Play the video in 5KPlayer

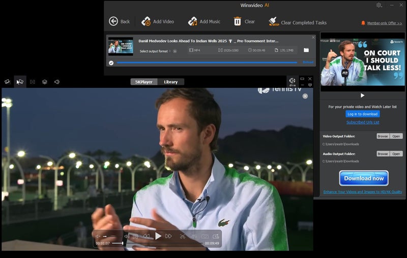158,236
